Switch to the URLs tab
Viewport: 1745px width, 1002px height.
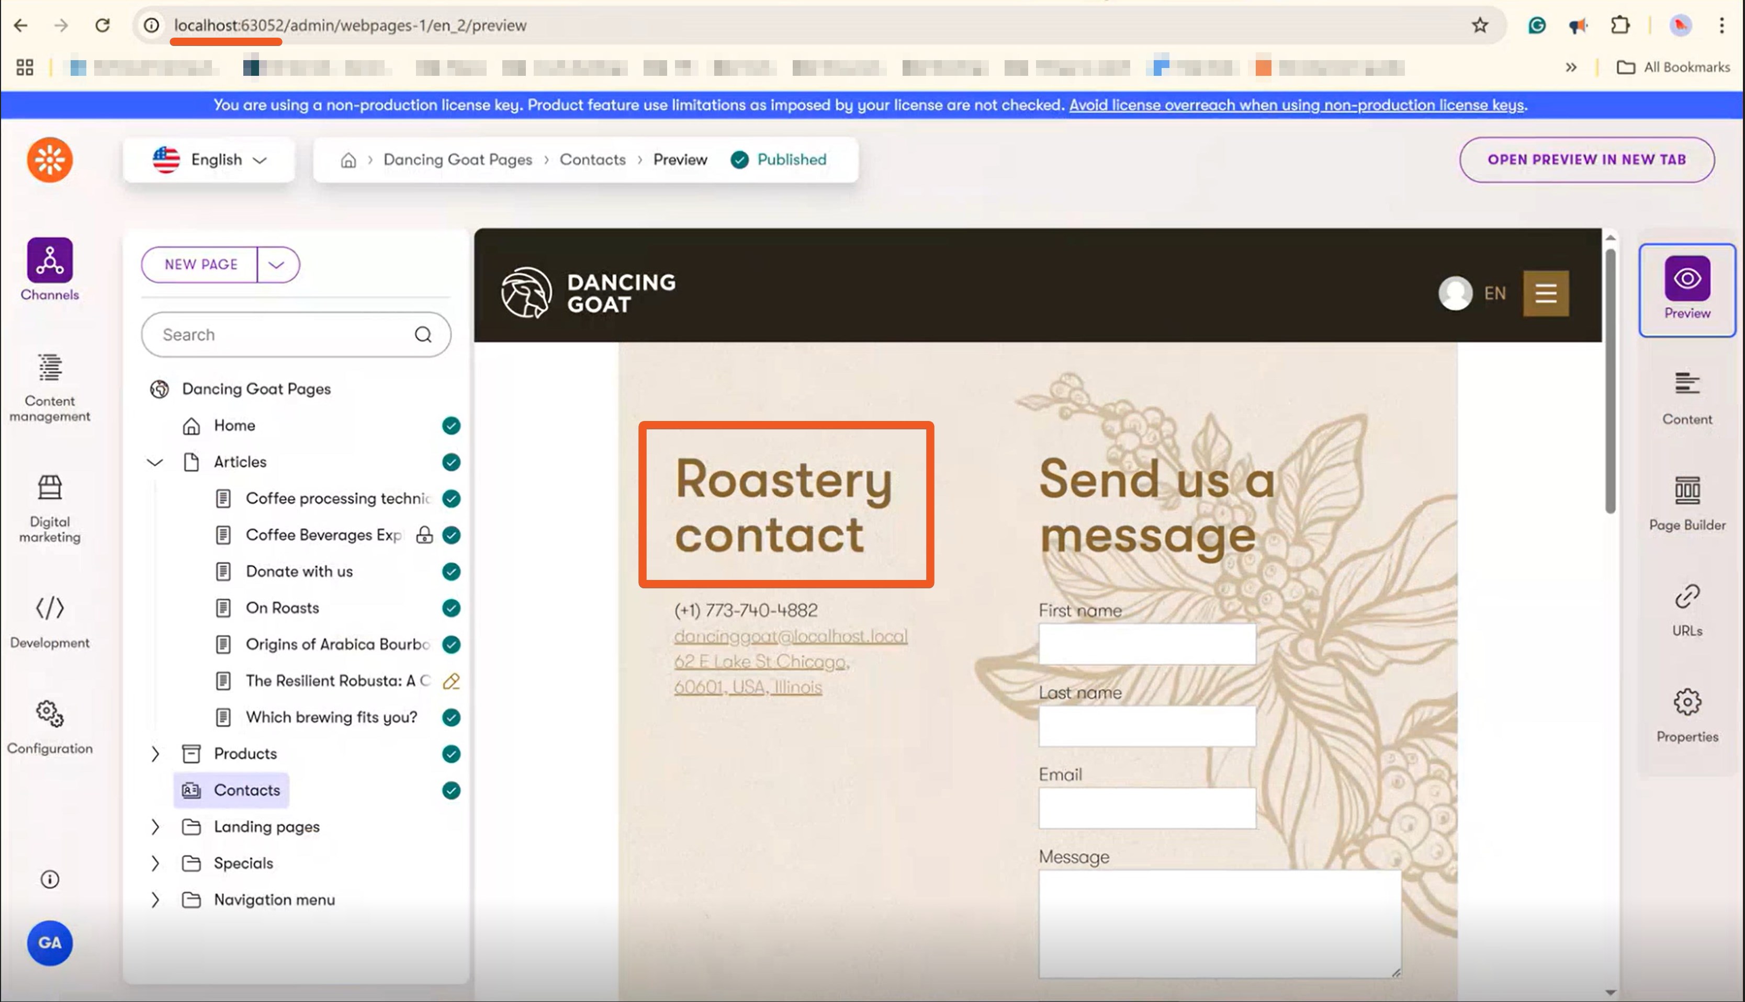pos(1686,608)
